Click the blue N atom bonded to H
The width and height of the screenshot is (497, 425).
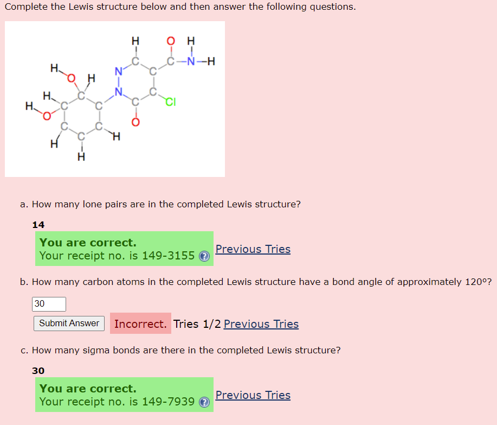[191, 61]
